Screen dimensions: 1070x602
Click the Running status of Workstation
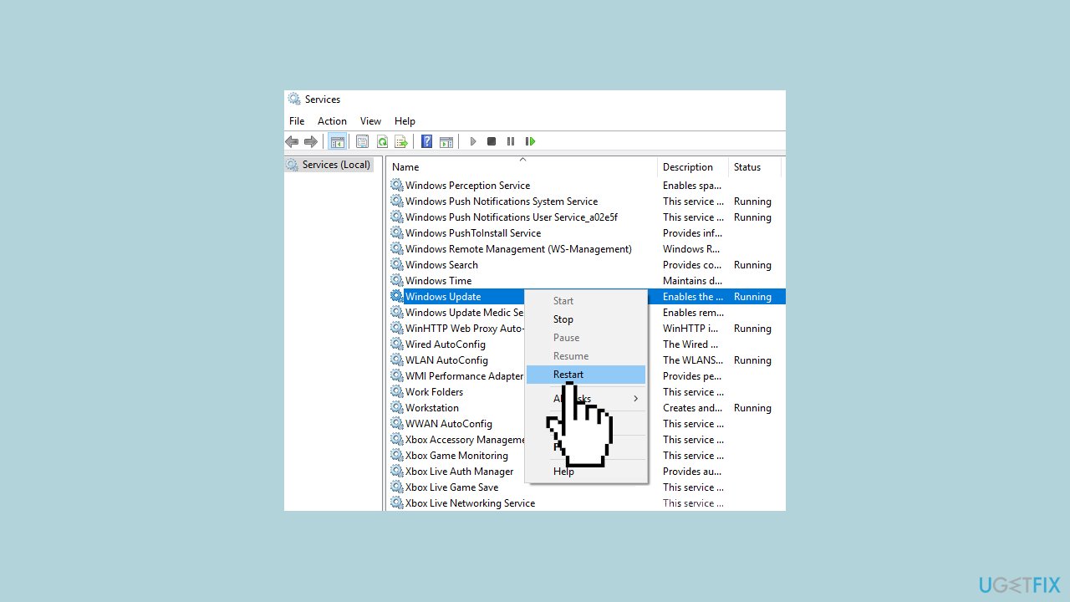(752, 408)
